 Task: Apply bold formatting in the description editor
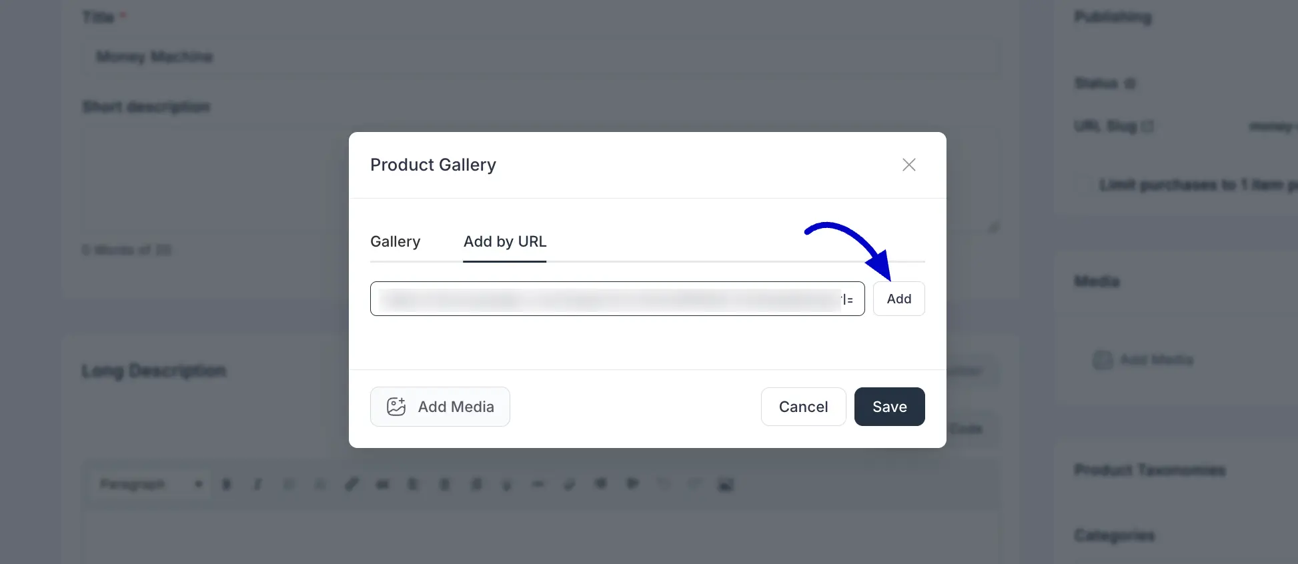click(x=226, y=484)
